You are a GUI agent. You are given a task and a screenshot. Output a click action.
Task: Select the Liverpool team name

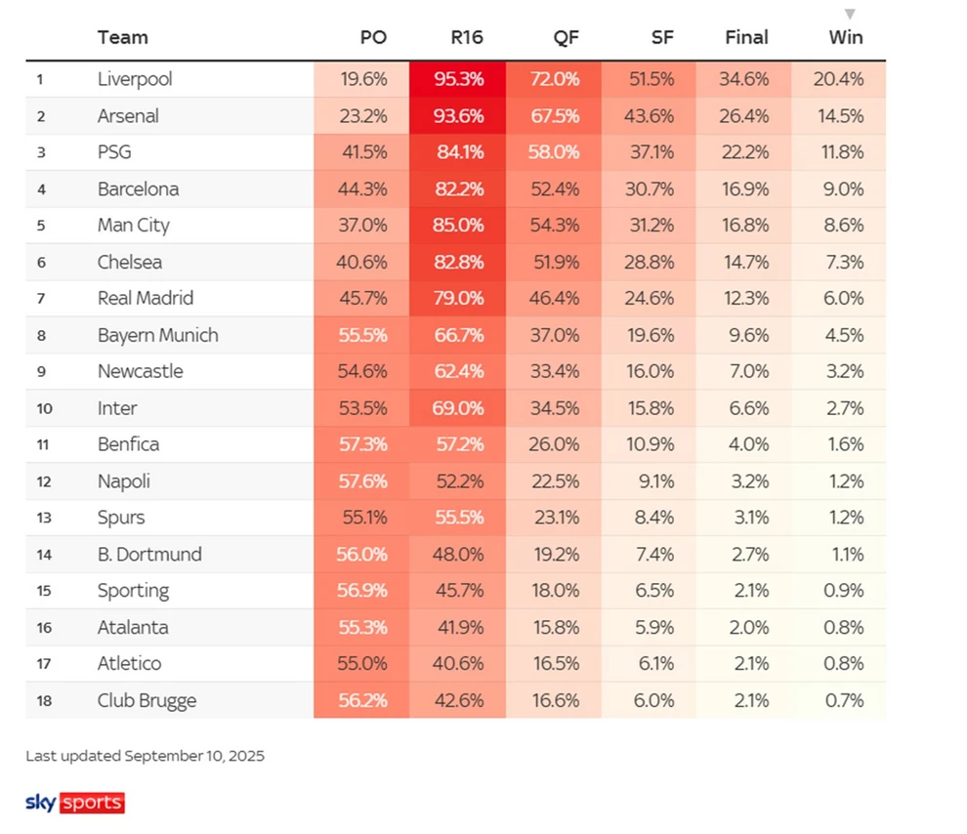tap(135, 79)
